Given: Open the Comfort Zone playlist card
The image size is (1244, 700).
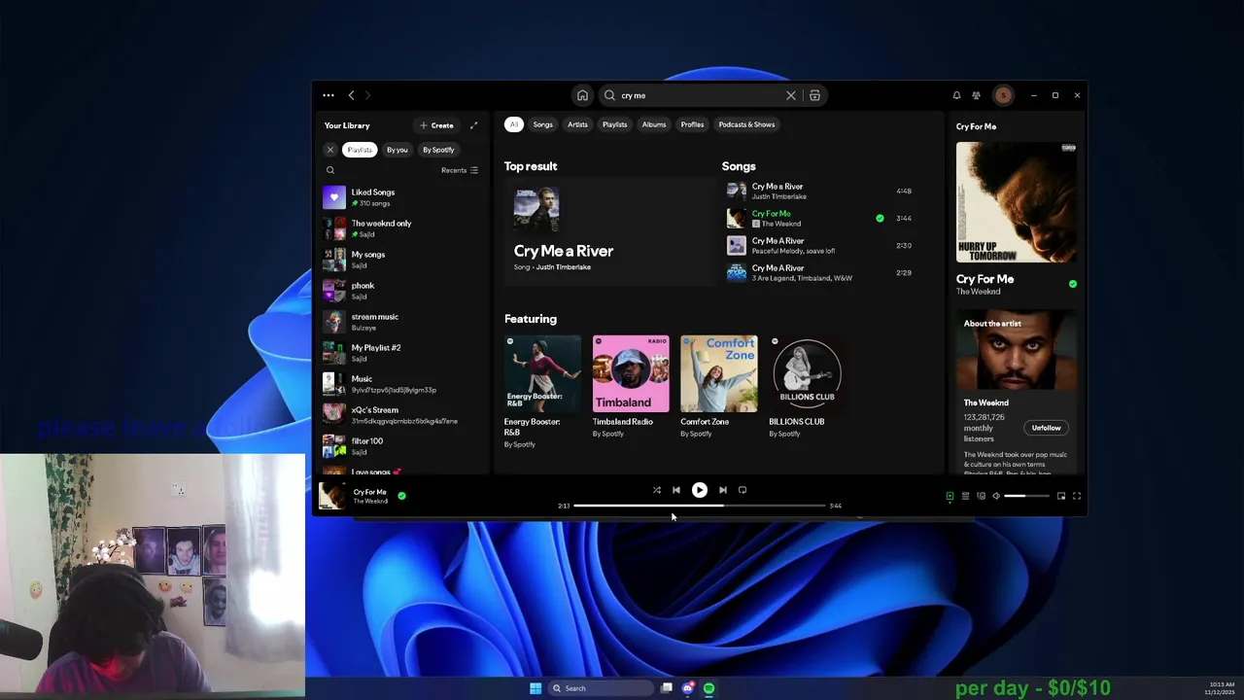Looking at the screenshot, I should pos(718,387).
